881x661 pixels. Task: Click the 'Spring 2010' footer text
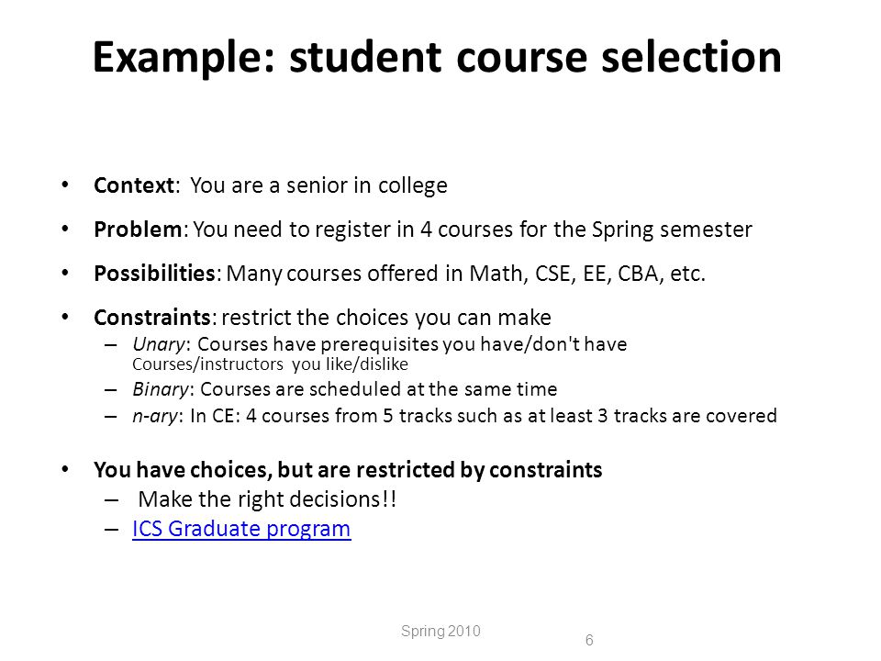pyautogui.click(x=441, y=632)
